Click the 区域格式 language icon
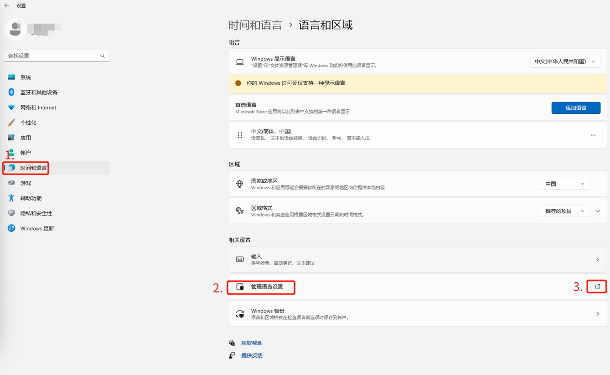Image resolution: width=610 pixels, height=375 pixels. (240, 211)
